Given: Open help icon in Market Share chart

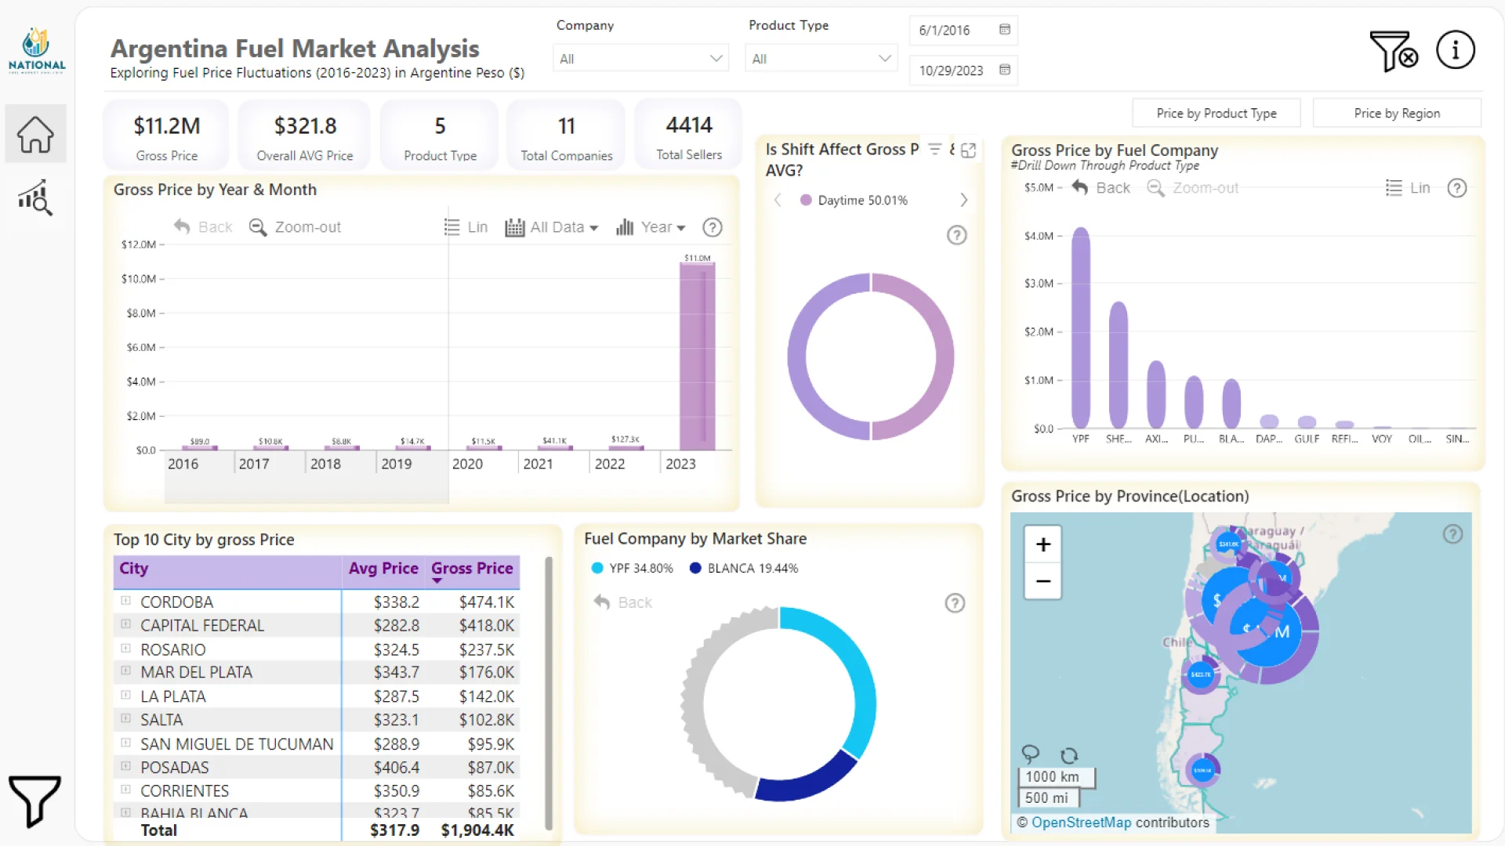Looking at the screenshot, I should 955,603.
